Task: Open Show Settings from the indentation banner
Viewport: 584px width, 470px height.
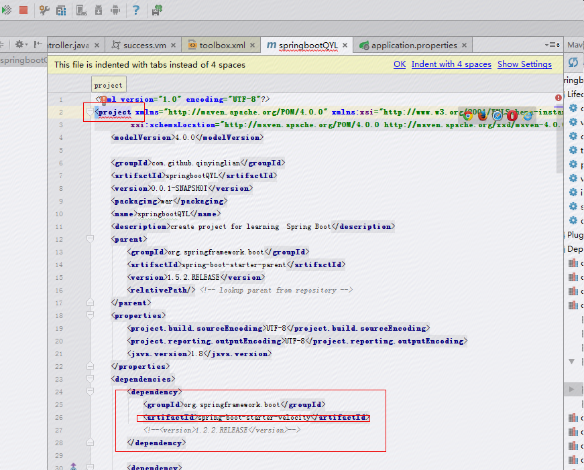Action: (x=524, y=64)
